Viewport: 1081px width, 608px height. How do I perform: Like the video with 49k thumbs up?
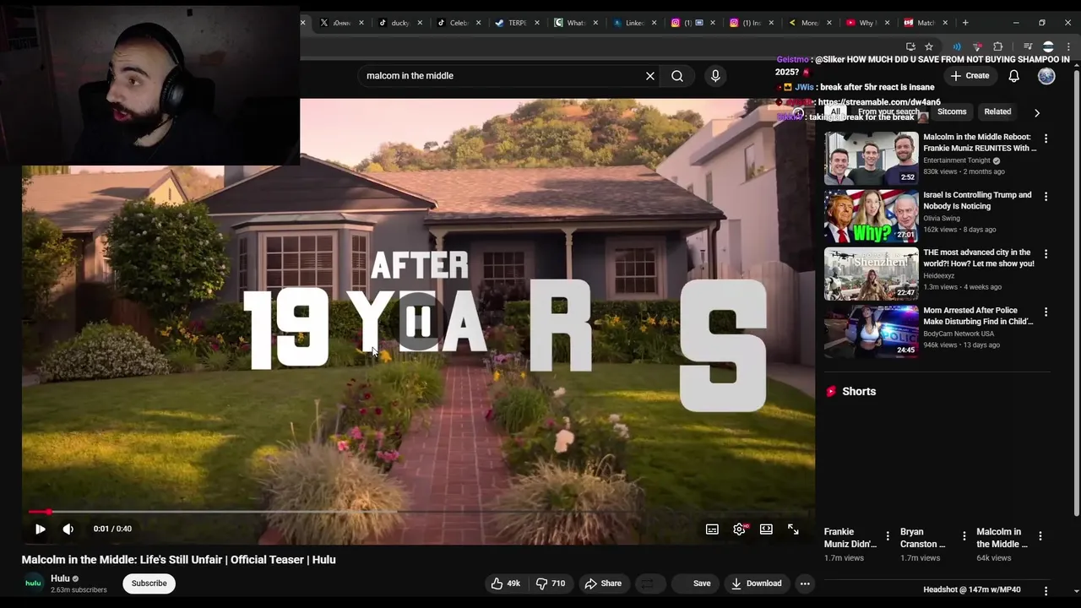506,584
